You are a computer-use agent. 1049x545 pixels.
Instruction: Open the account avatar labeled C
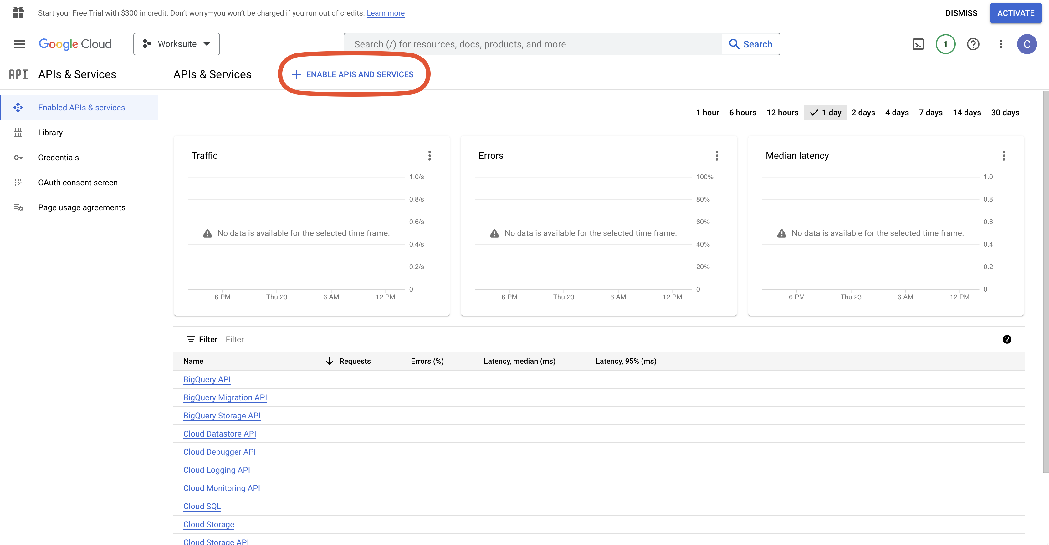1026,44
